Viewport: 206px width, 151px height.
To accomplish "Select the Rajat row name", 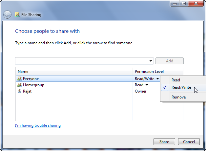I will pos(27,91).
